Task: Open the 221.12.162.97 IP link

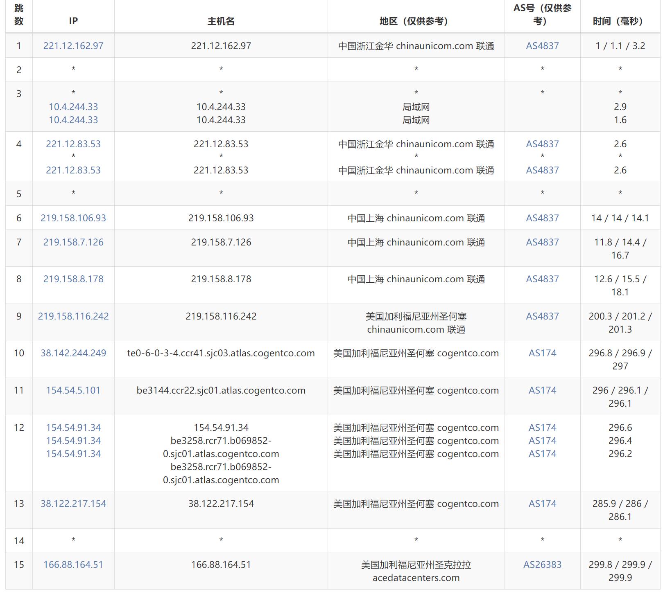Action: click(73, 46)
